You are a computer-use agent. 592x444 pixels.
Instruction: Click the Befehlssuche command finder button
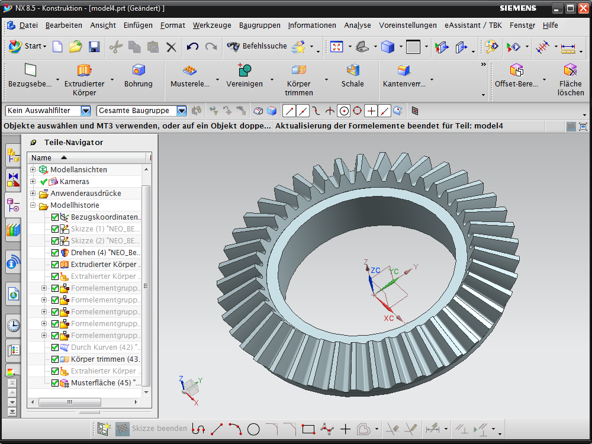pos(258,47)
